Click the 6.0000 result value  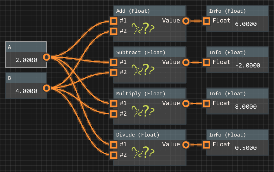click(x=246, y=24)
